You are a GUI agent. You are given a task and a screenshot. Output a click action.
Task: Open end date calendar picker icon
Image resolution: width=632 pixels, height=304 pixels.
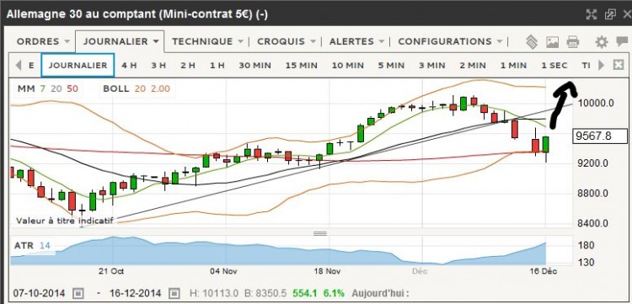point(174,293)
